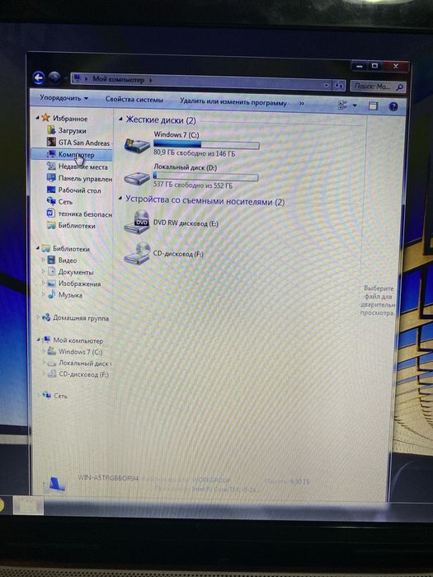This screenshot has width=433, height=577.
Task: Open GTA San Andreas shortcut
Action: pyautogui.click(x=84, y=143)
